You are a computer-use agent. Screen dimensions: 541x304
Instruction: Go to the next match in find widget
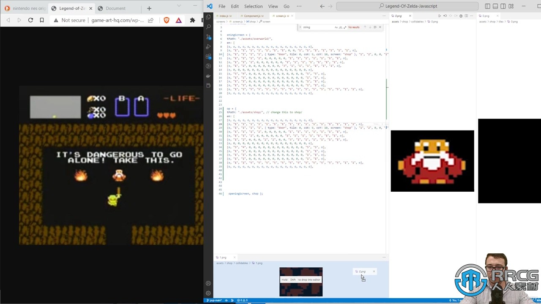pos(370,27)
